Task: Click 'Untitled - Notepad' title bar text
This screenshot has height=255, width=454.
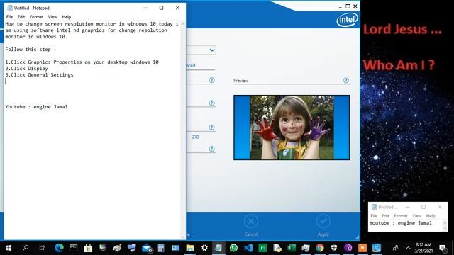Action: click(31, 8)
